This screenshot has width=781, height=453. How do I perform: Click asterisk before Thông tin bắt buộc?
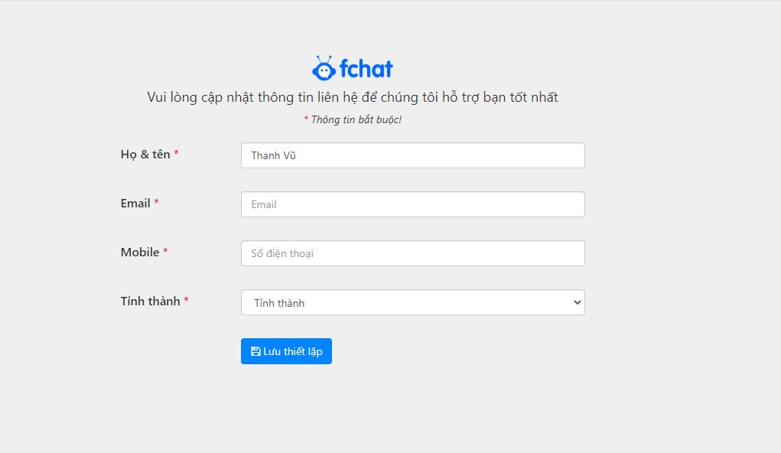tap(306, 119)
